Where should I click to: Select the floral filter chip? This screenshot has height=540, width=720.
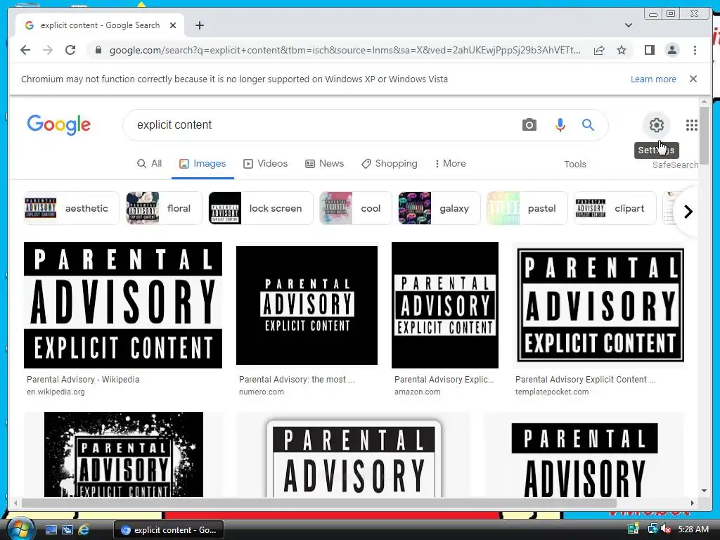pos(164,208)
